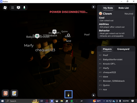137x103 pixels.
Task: Click the 4ce nametag in the game
Action: tap(68, 41)
